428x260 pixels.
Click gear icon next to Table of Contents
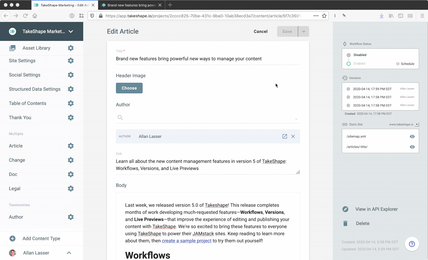point(71,103)
